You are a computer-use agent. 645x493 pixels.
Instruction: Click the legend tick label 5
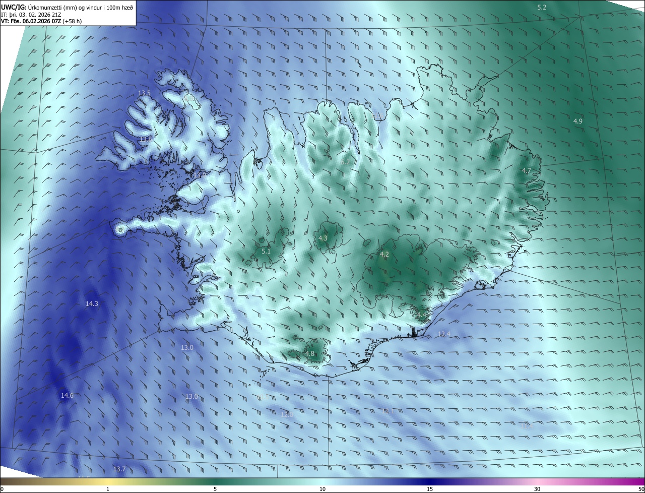[215, 489]
